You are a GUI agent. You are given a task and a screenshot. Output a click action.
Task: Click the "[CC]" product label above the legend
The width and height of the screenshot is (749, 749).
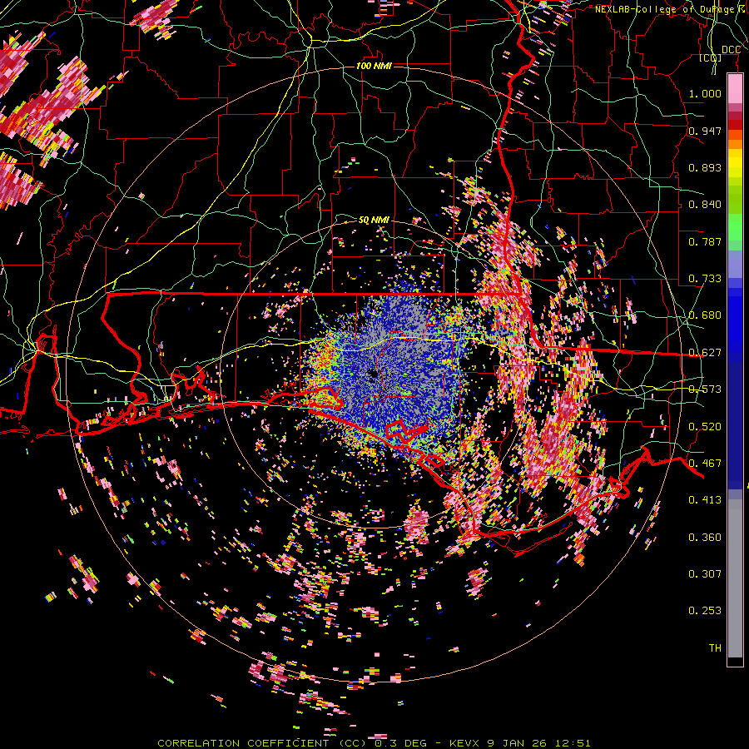coord(711,58)
